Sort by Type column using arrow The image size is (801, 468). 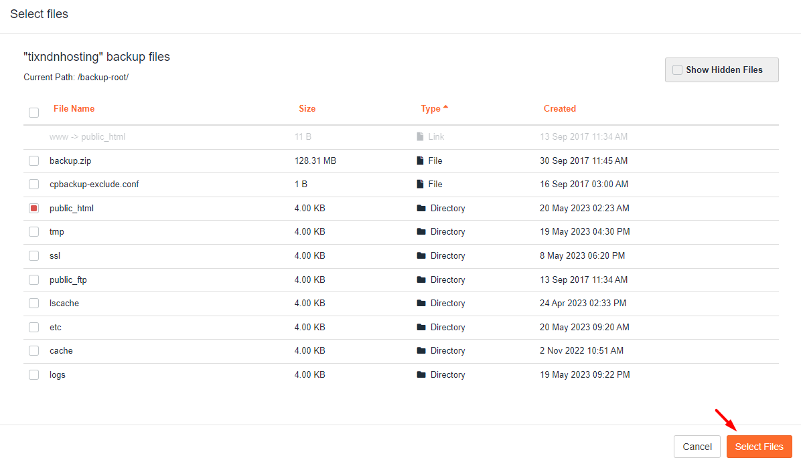pos(446,108)
